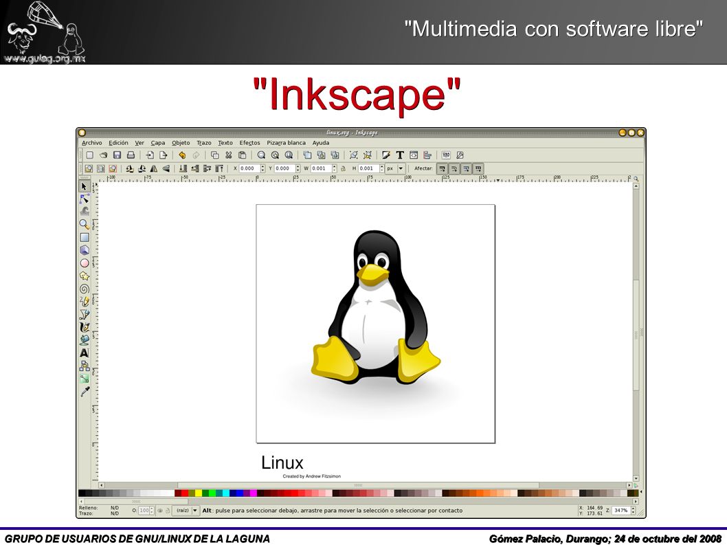Toggle layer visibility eye in status bar

click(x=160, y=510)
